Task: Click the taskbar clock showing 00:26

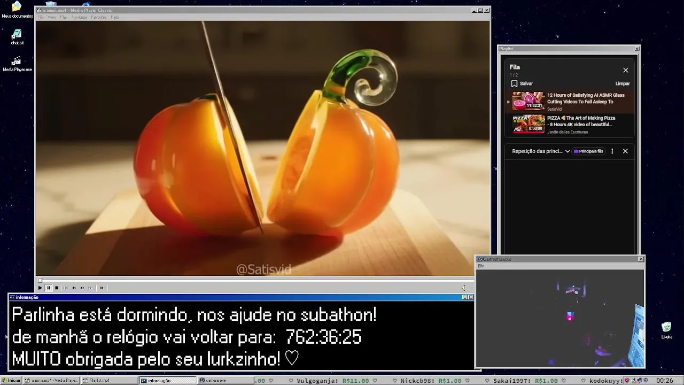Action: tap(665, 381)
